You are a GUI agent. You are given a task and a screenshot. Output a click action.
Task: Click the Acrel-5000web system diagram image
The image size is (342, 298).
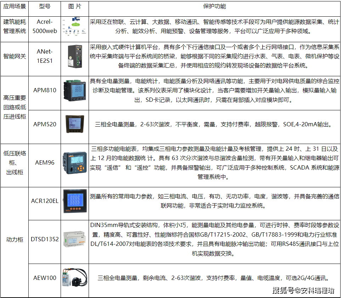[74, 26]
